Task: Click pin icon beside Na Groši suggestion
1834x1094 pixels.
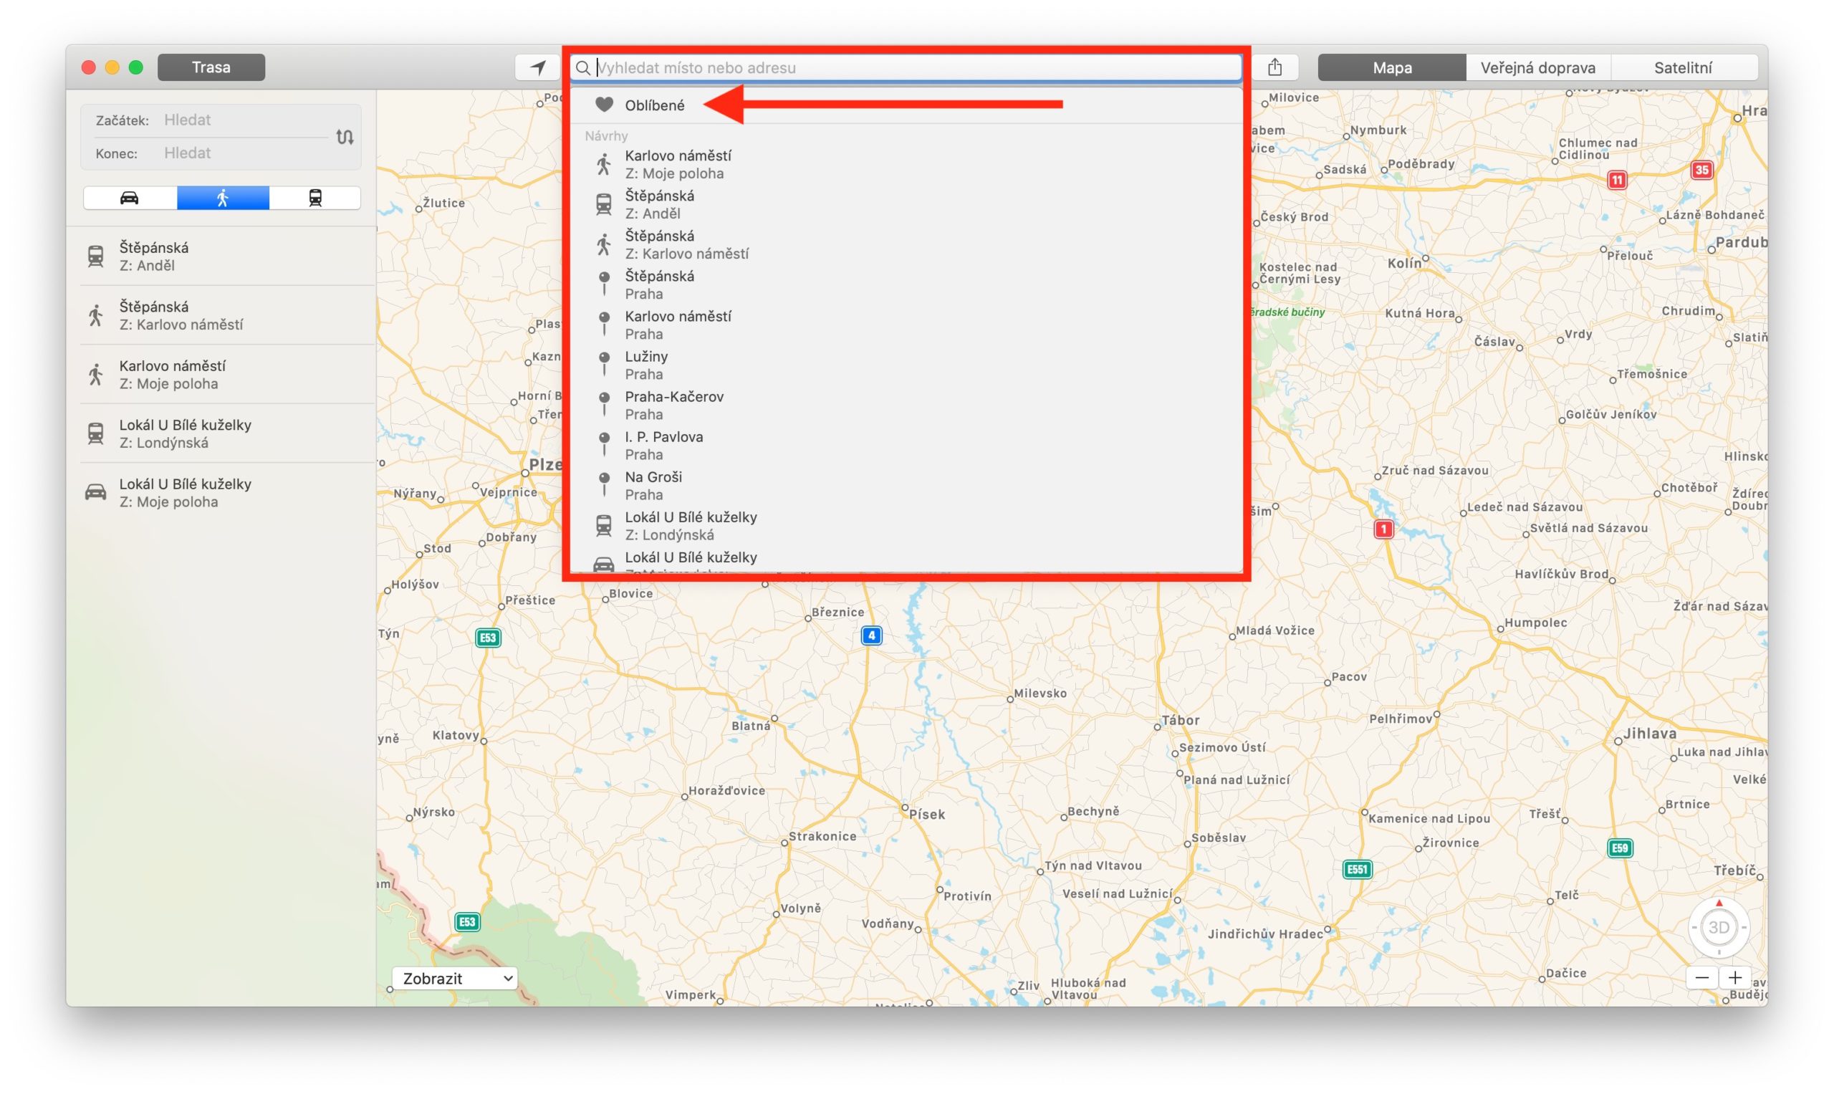Action: (604, 484)
